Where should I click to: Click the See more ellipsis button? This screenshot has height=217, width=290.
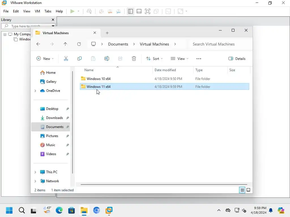(x=199, y=59)
